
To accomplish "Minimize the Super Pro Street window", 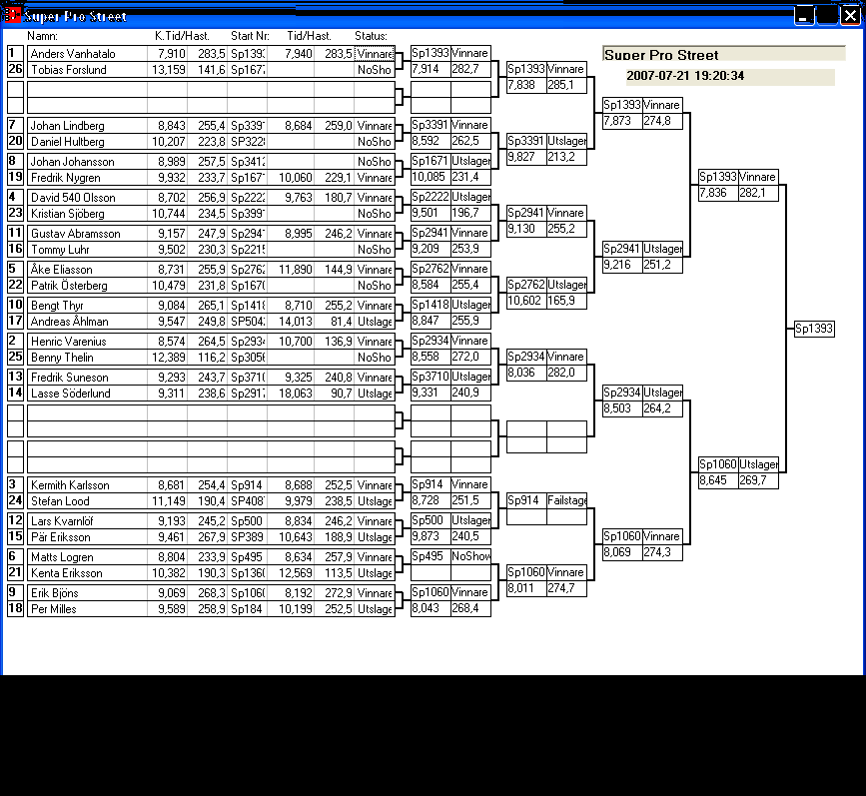I will (804, 15).
